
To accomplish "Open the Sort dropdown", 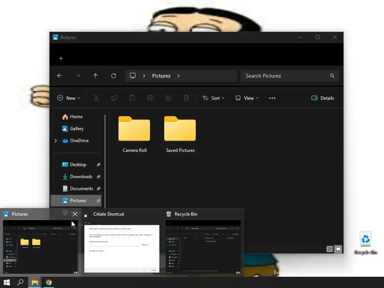I will (x=213, y=98).
